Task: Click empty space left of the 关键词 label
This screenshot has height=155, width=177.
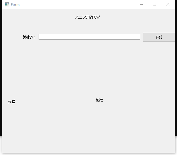Action: click(x=12, y=37)
